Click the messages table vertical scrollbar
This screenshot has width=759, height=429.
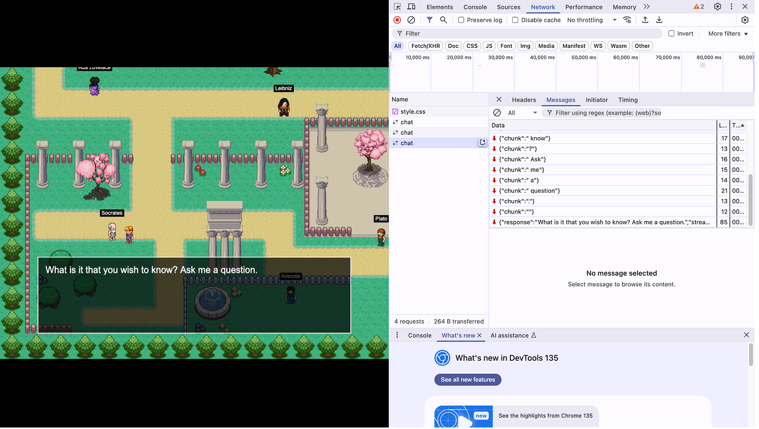(751, 200)
